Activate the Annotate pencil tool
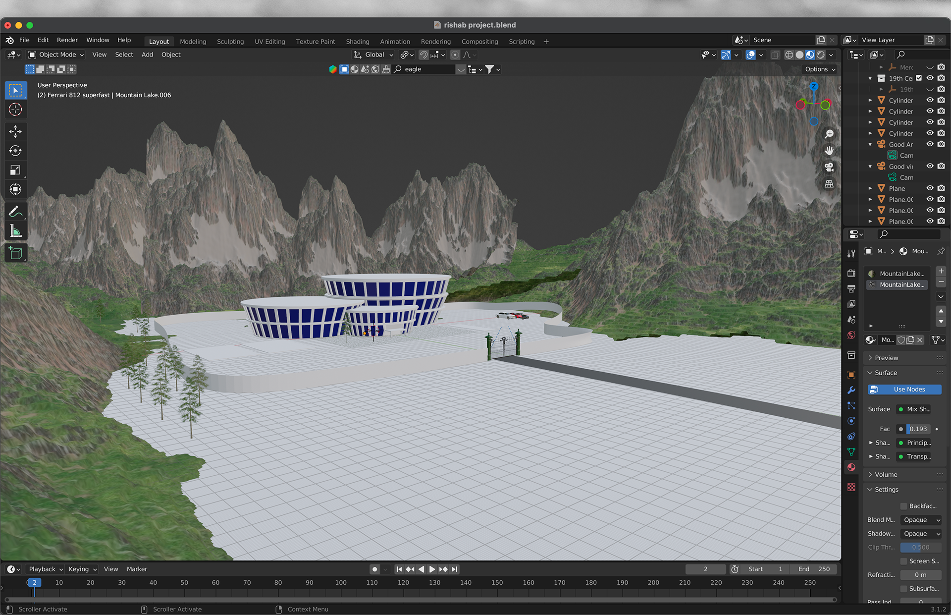This screenshot has width=951, height=615. 15,212
